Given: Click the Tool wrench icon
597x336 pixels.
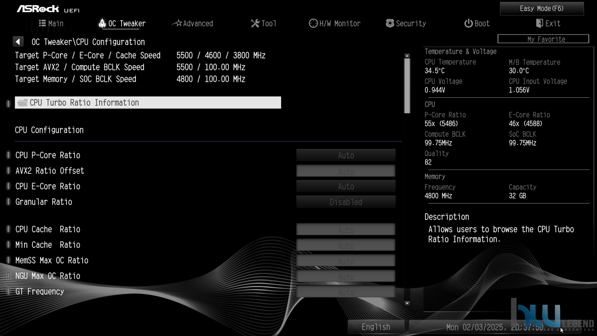Looking at the screenshot, I should 255,23.
